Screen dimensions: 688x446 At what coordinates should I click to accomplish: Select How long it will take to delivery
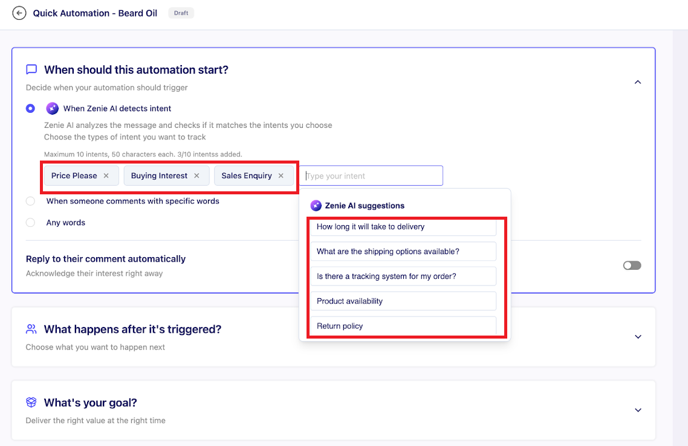(403, 227)
